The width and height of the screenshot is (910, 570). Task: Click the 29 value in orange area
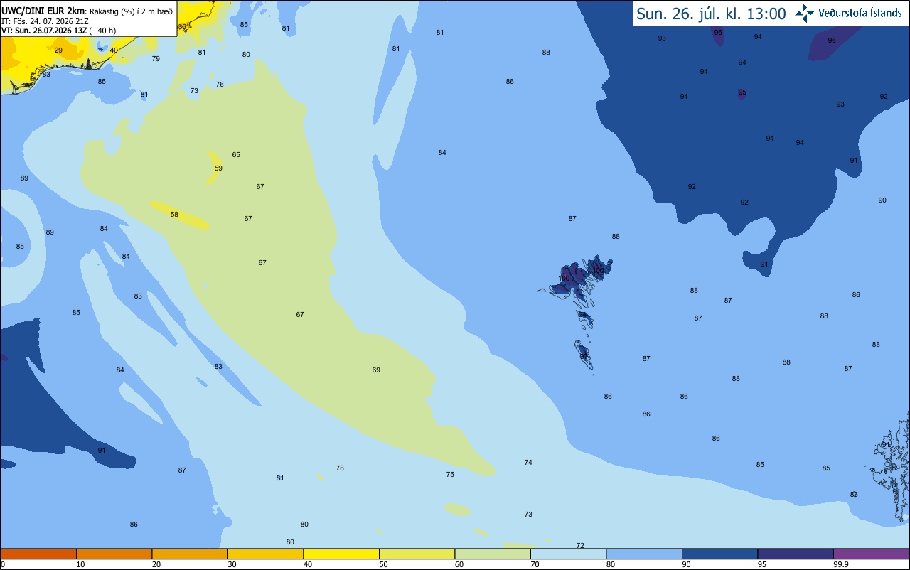coord(58,50)
